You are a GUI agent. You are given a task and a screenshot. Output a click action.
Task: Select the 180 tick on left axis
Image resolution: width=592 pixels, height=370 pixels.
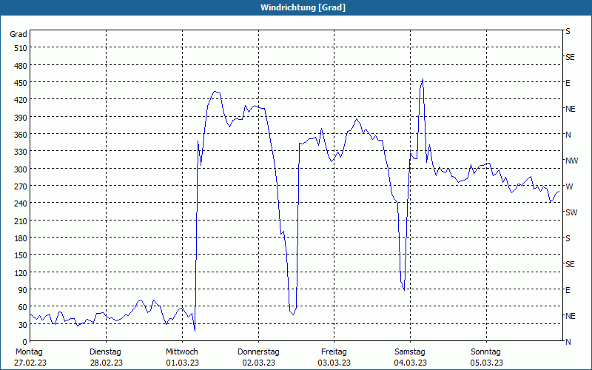point(21,238)
